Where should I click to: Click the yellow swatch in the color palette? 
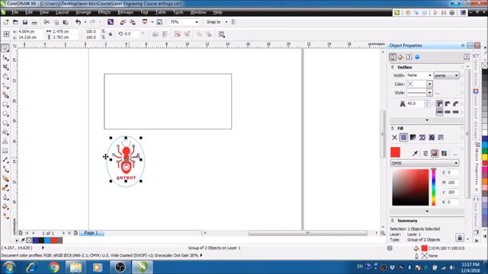point(485,158)
